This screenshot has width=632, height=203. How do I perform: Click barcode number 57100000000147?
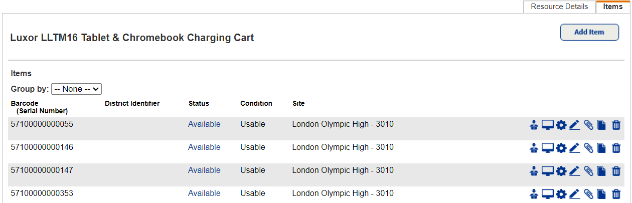pos(42,170)
